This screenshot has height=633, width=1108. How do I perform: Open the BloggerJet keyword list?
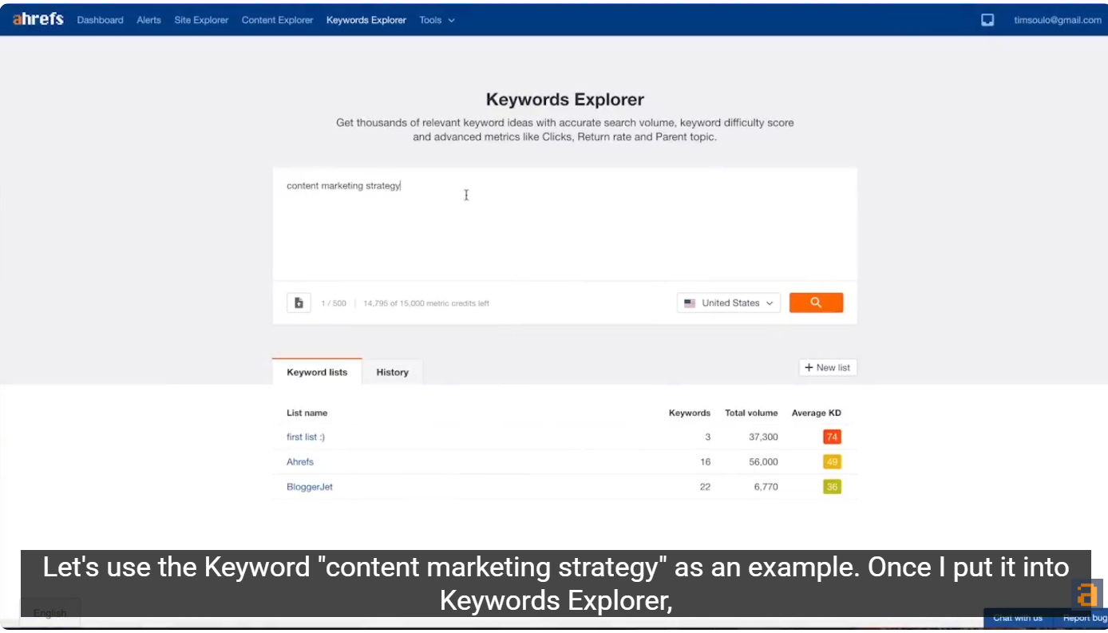click(x=310, y=486)
